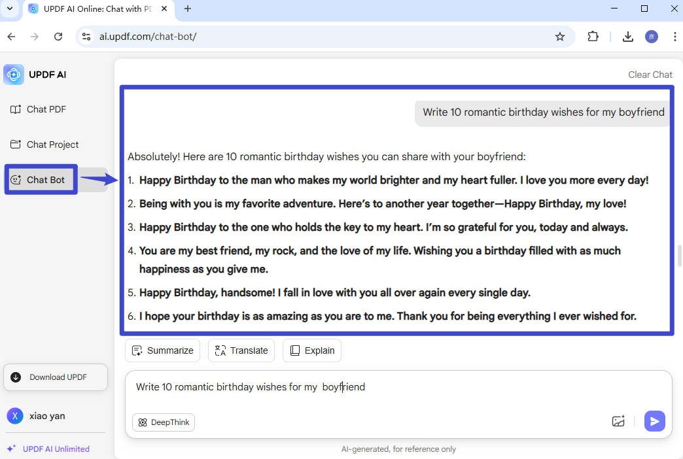The width and height of the screenshot is (683, 459).
Task: Open site information icon in address bar
Action: [x=86, y=37]
